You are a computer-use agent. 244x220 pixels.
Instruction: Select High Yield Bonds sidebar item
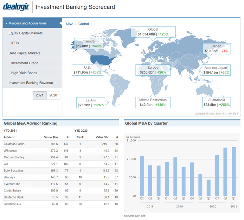[x=32, y=73]
